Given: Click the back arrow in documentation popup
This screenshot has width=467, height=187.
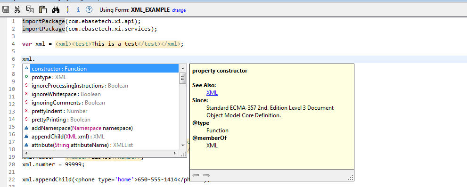Looking at the screenshot, I should (x=196, y=175).
